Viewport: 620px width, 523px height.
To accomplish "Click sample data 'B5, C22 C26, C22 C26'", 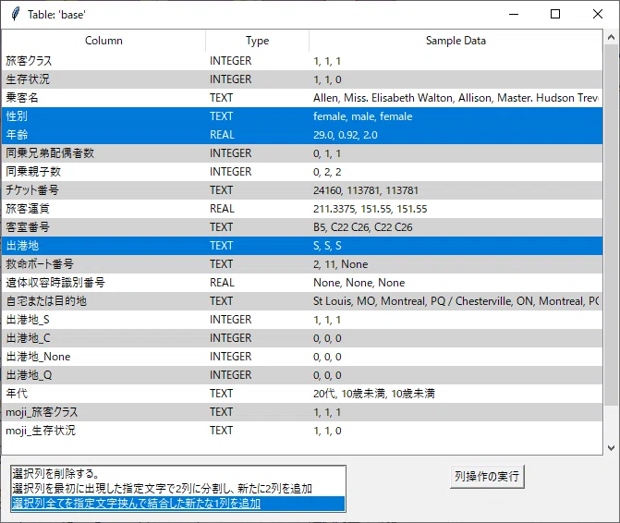I will pos(362,227).
